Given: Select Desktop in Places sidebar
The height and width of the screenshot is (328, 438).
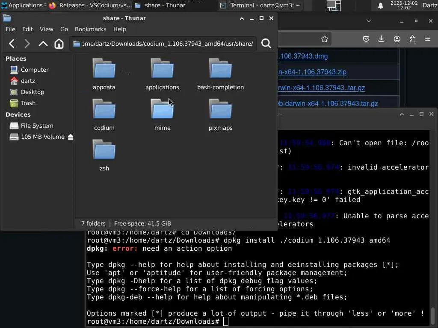Looking at the screenshot, I should point(33,92).
